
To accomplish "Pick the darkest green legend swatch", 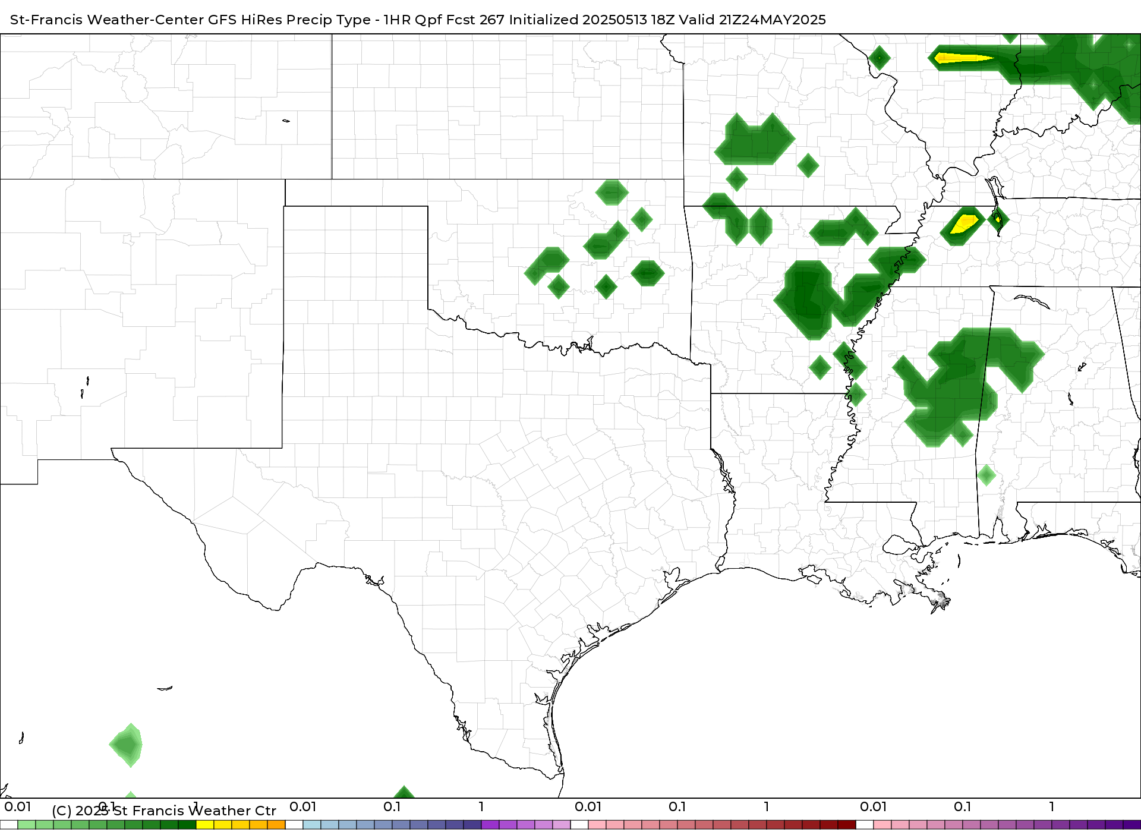I will click(187, 825).
